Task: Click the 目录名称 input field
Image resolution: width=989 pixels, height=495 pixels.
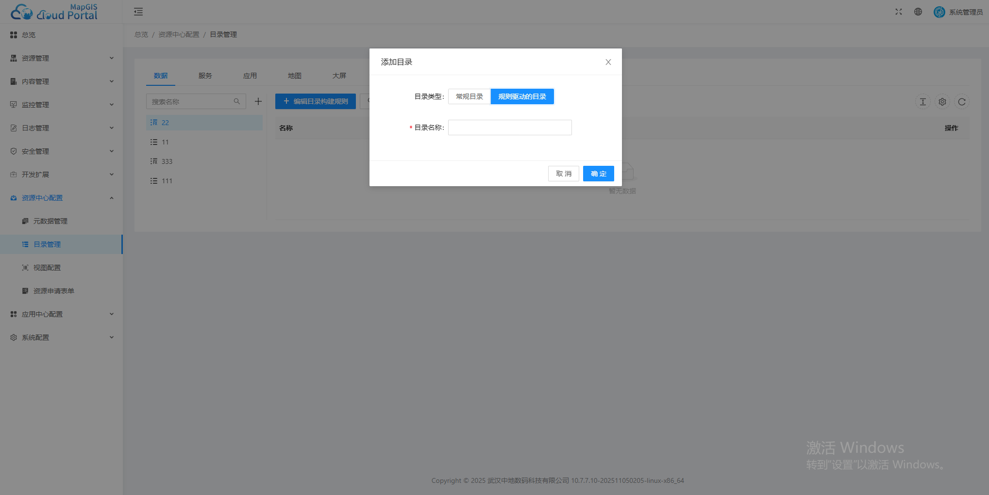Action: pos(509,127)
